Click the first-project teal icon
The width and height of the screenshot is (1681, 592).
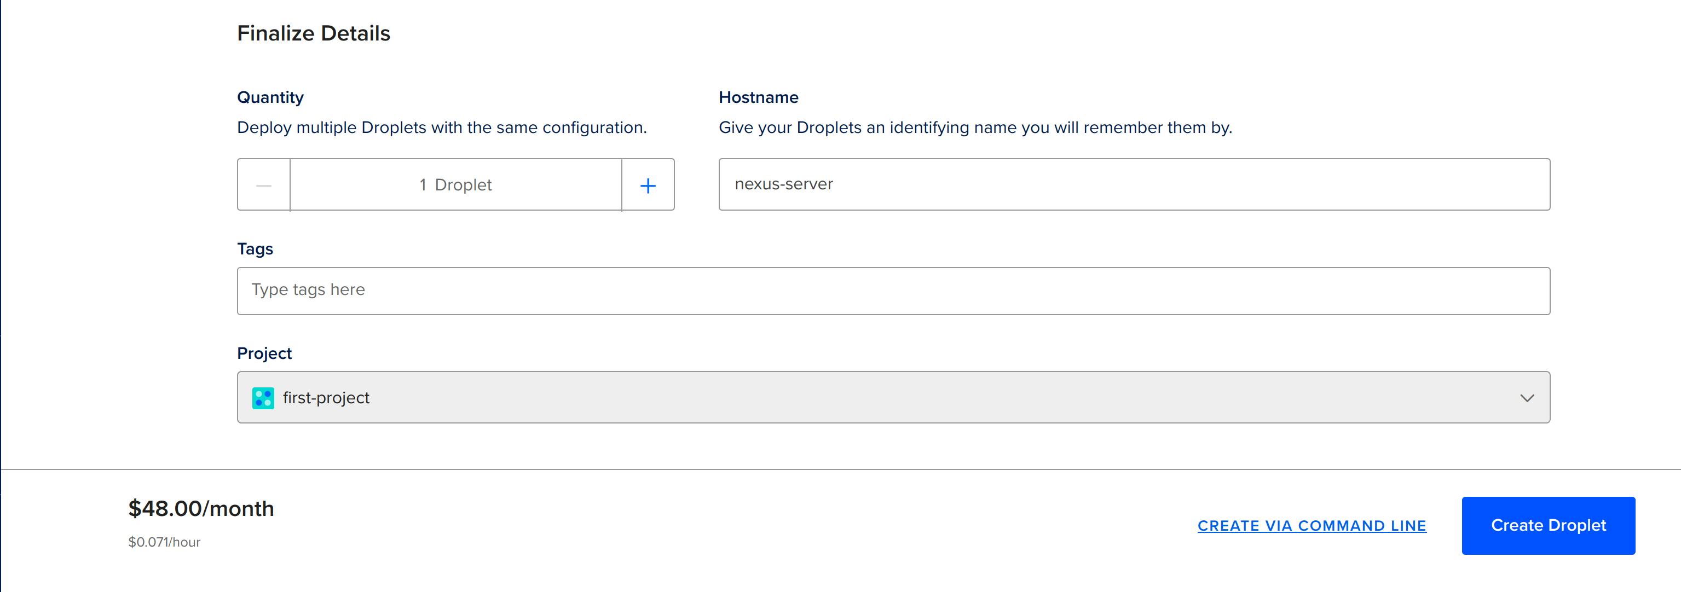[263, 398]
